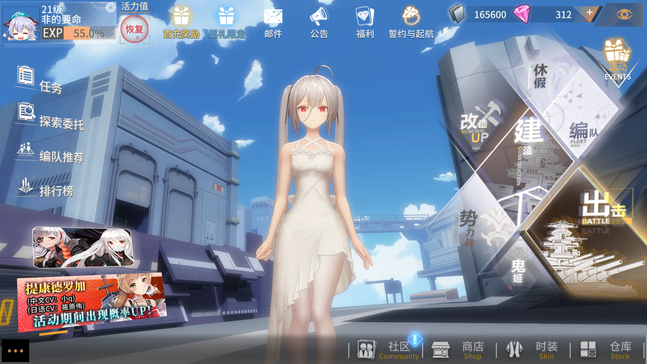
Task: Add gems with the plus button
Action: click(589, 13)
